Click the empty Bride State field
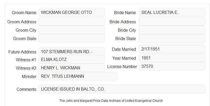The height and width of the screenshot is (106, 210). [172, 38]
